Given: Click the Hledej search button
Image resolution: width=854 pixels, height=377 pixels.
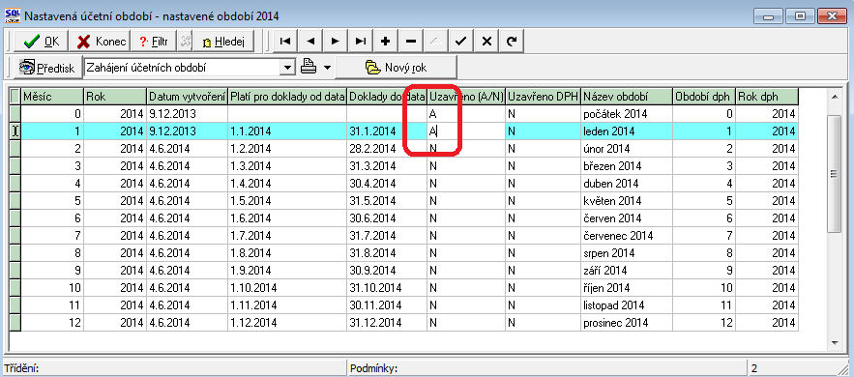Looking at the screenshot, I should [x=223, y=42].
